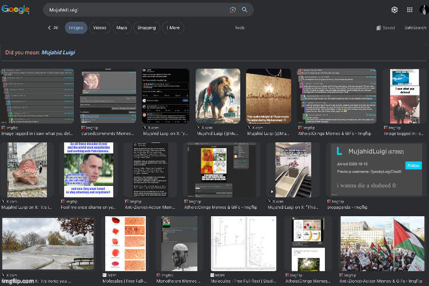
Task: Click the 'Fool me once shame on yo..' caption
Action: pos(88,207)
